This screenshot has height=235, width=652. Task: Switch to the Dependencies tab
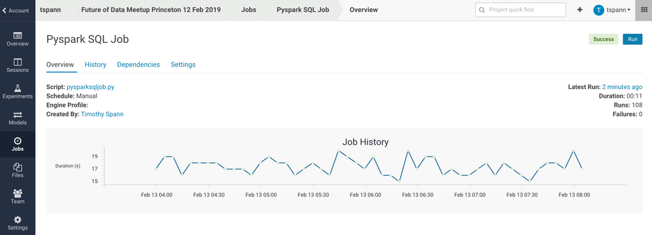(x=138, y=64)
